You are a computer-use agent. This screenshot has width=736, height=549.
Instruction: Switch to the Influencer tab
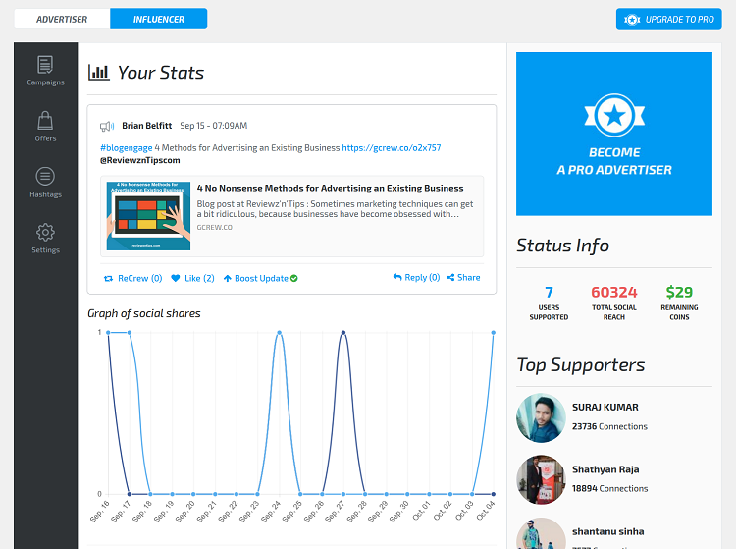pos(159,20)
